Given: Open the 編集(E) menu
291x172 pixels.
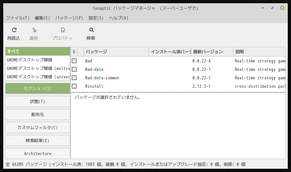Looking at the screenshot, I should coord(42,18).
